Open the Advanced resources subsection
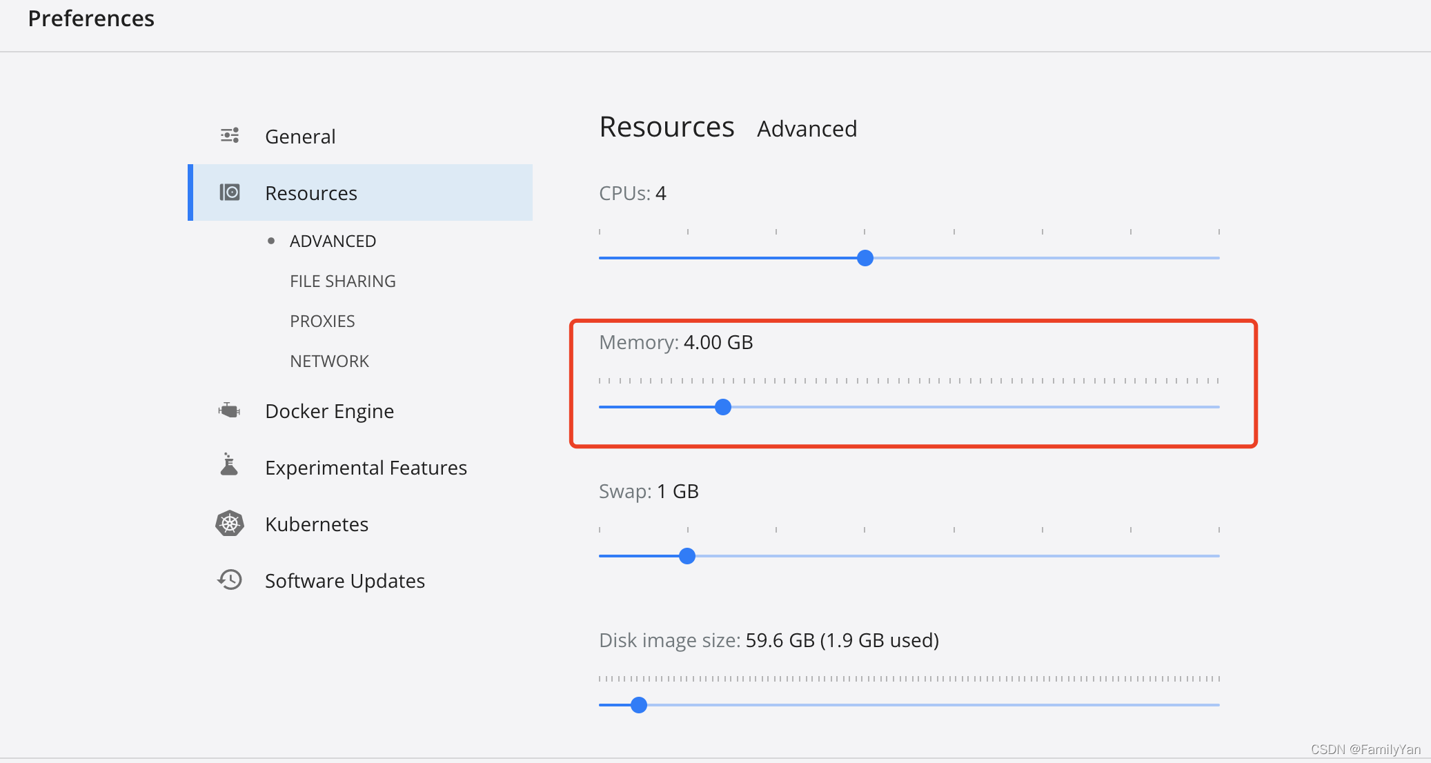The width and height of the screenshot is (1431, 763). [x=333, y=241]
